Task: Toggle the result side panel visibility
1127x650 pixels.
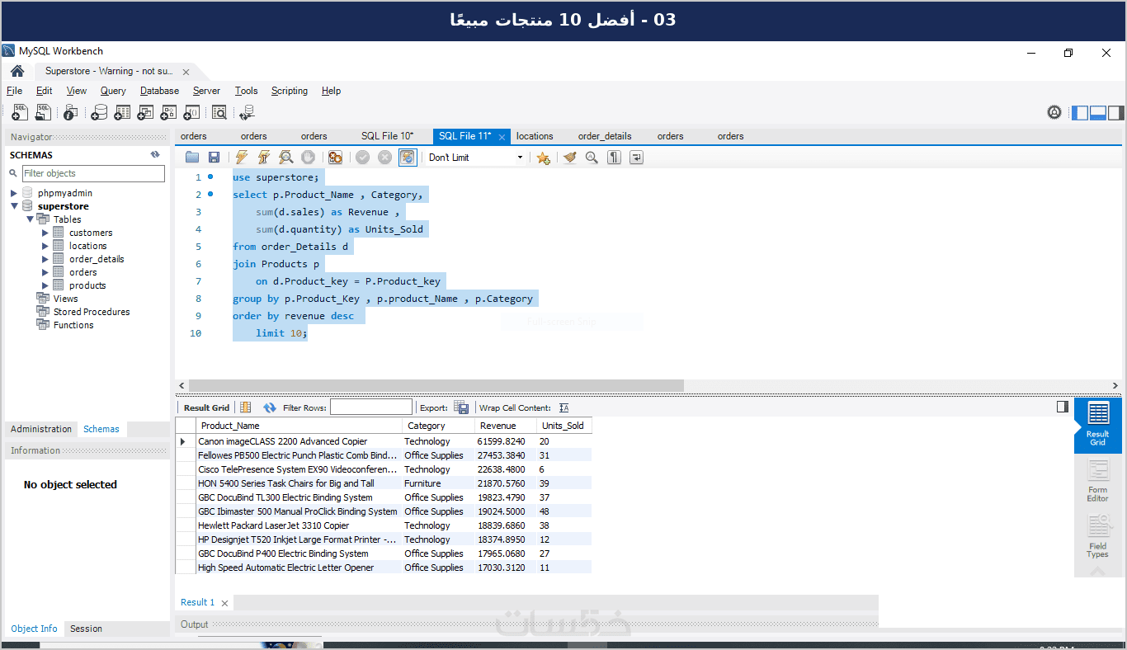Action: tap(1063, 407)
